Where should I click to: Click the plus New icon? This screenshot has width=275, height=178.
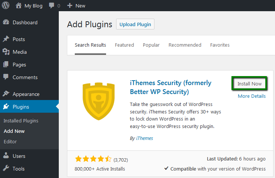pyautogui.click(x=70, y=6)
